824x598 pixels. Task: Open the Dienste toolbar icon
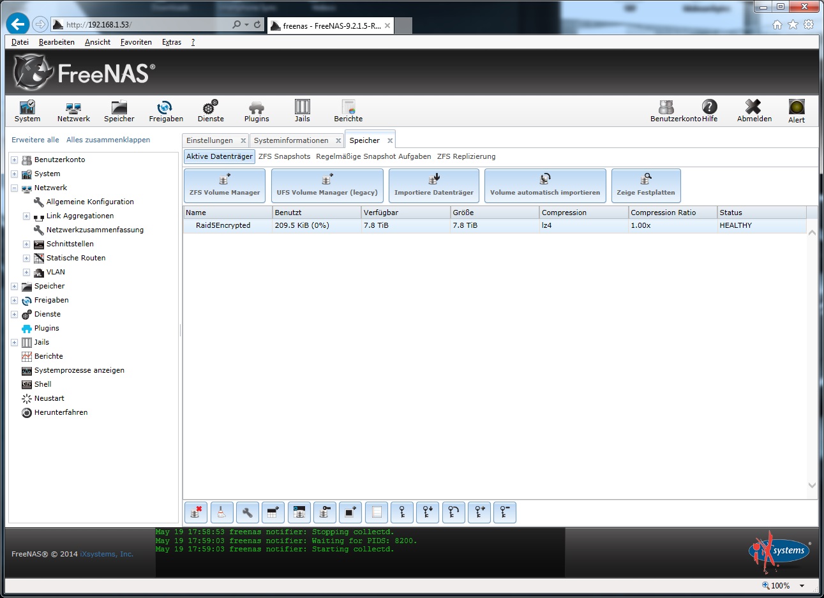coord(211,111)
